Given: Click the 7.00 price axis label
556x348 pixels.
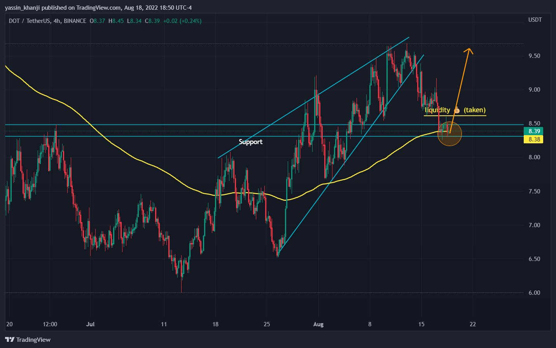Looking at the screenshot, I should pyautogui.click(x=534, y=225).
